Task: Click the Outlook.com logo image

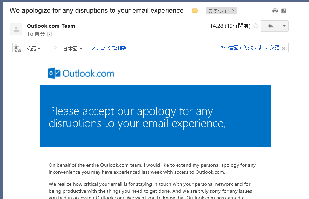Action: click(81, 73)
